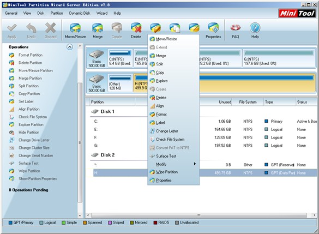Open the Help menu in menu bar
Screen dimensions: 319x234
[117, 13]
